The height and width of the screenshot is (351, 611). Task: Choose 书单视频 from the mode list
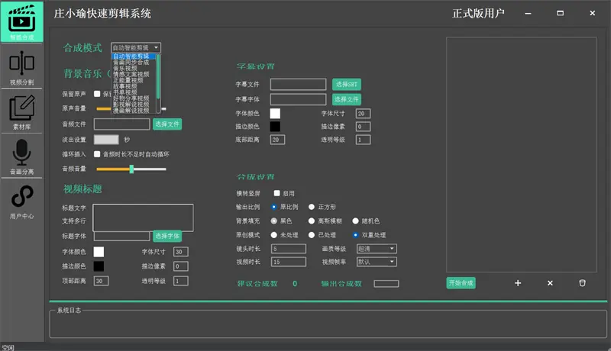click(x=134, y=92)
